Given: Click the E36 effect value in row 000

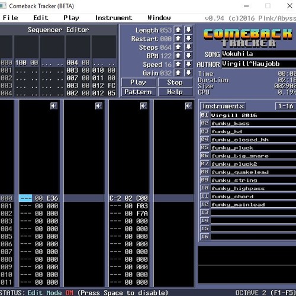Looking at the screenshot, I should coord(52,198).
